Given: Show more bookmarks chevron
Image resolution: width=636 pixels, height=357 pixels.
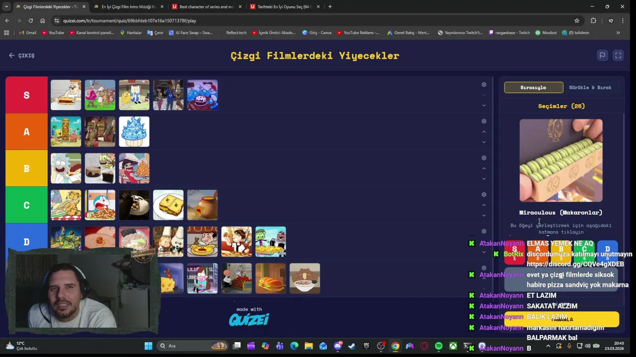Looking at the screenshot, I should 618,33.
